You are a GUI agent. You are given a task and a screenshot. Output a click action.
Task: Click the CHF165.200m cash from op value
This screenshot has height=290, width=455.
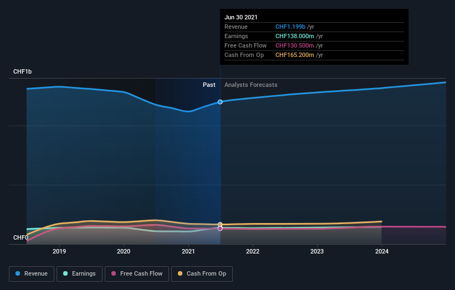click(294, 55)
